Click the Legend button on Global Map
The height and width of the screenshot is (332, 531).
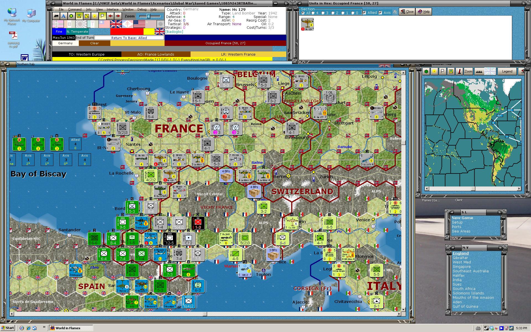tap(507, 71)
